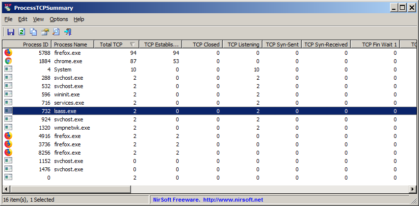Click the horizontal scrollbar thumb
Image resolution: width=419 pixels, height=206 pixels.
pos(71,189)
